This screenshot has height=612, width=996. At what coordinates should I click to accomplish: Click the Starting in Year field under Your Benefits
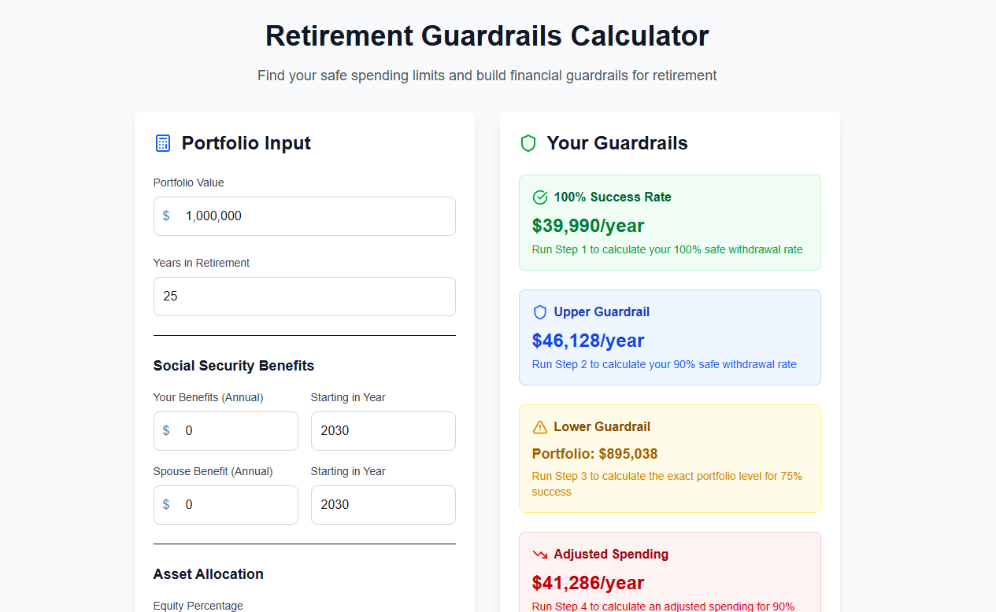[383, 430]
